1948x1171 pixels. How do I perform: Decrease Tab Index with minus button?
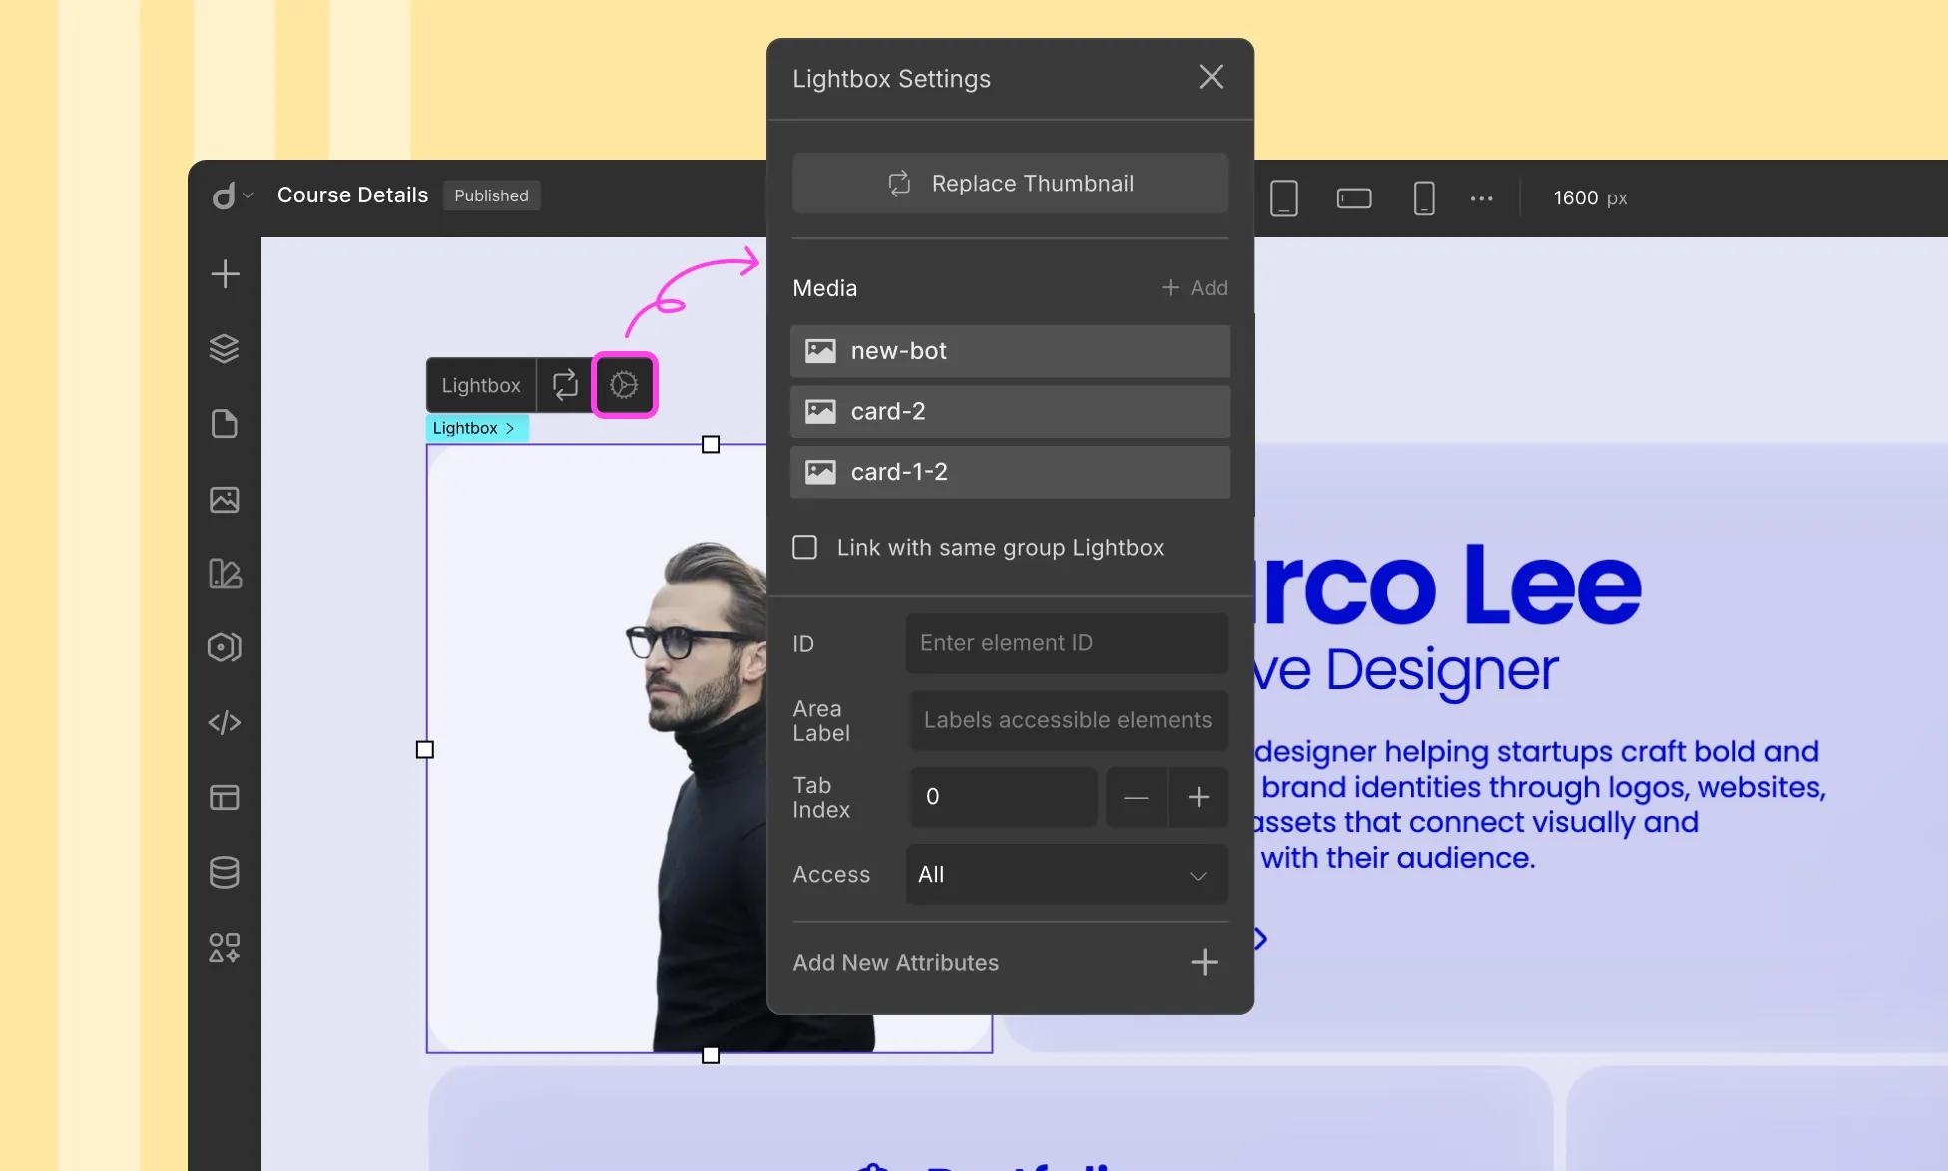(1136, 797)
